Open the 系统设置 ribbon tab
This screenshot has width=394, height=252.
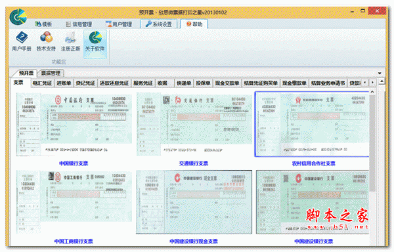pos(159,24)
